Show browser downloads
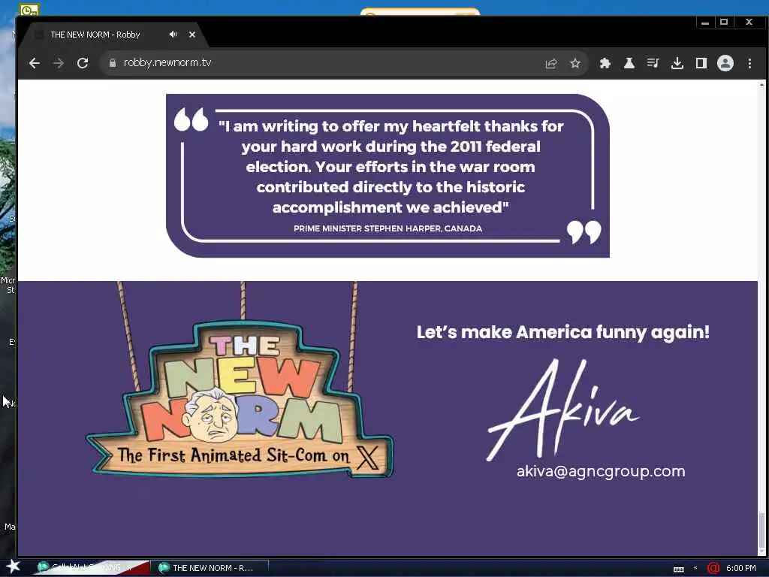Viewport: 769px width, 577px height. click(677, 63)
